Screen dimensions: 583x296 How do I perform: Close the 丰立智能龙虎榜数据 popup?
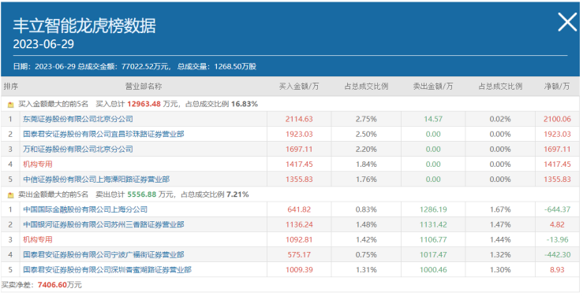[567, 22]
